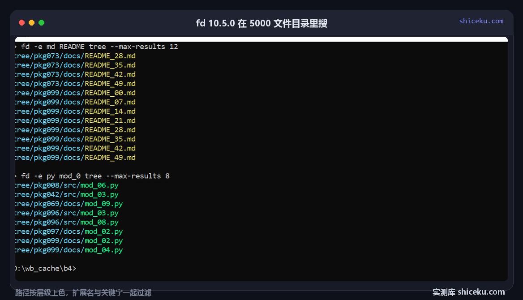Click result pkg099/docs/README_21.md
523x300 pixels.
tap(75, 120)
